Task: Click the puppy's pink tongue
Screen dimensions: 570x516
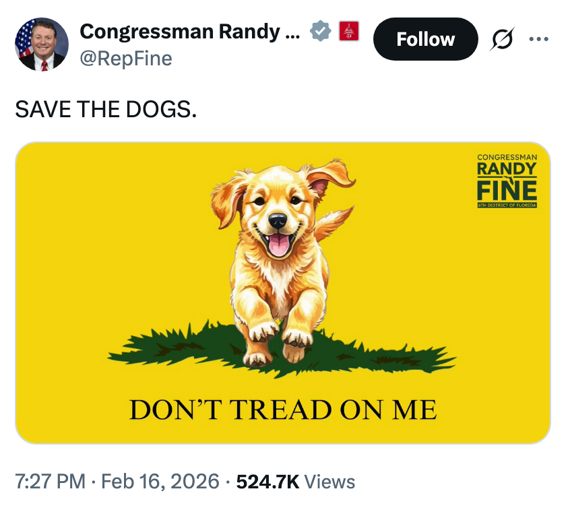Action: (x=279, y=246)
